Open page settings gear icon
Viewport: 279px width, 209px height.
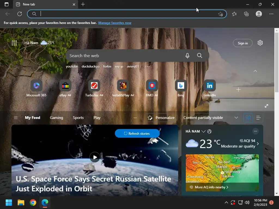[260, 43]
